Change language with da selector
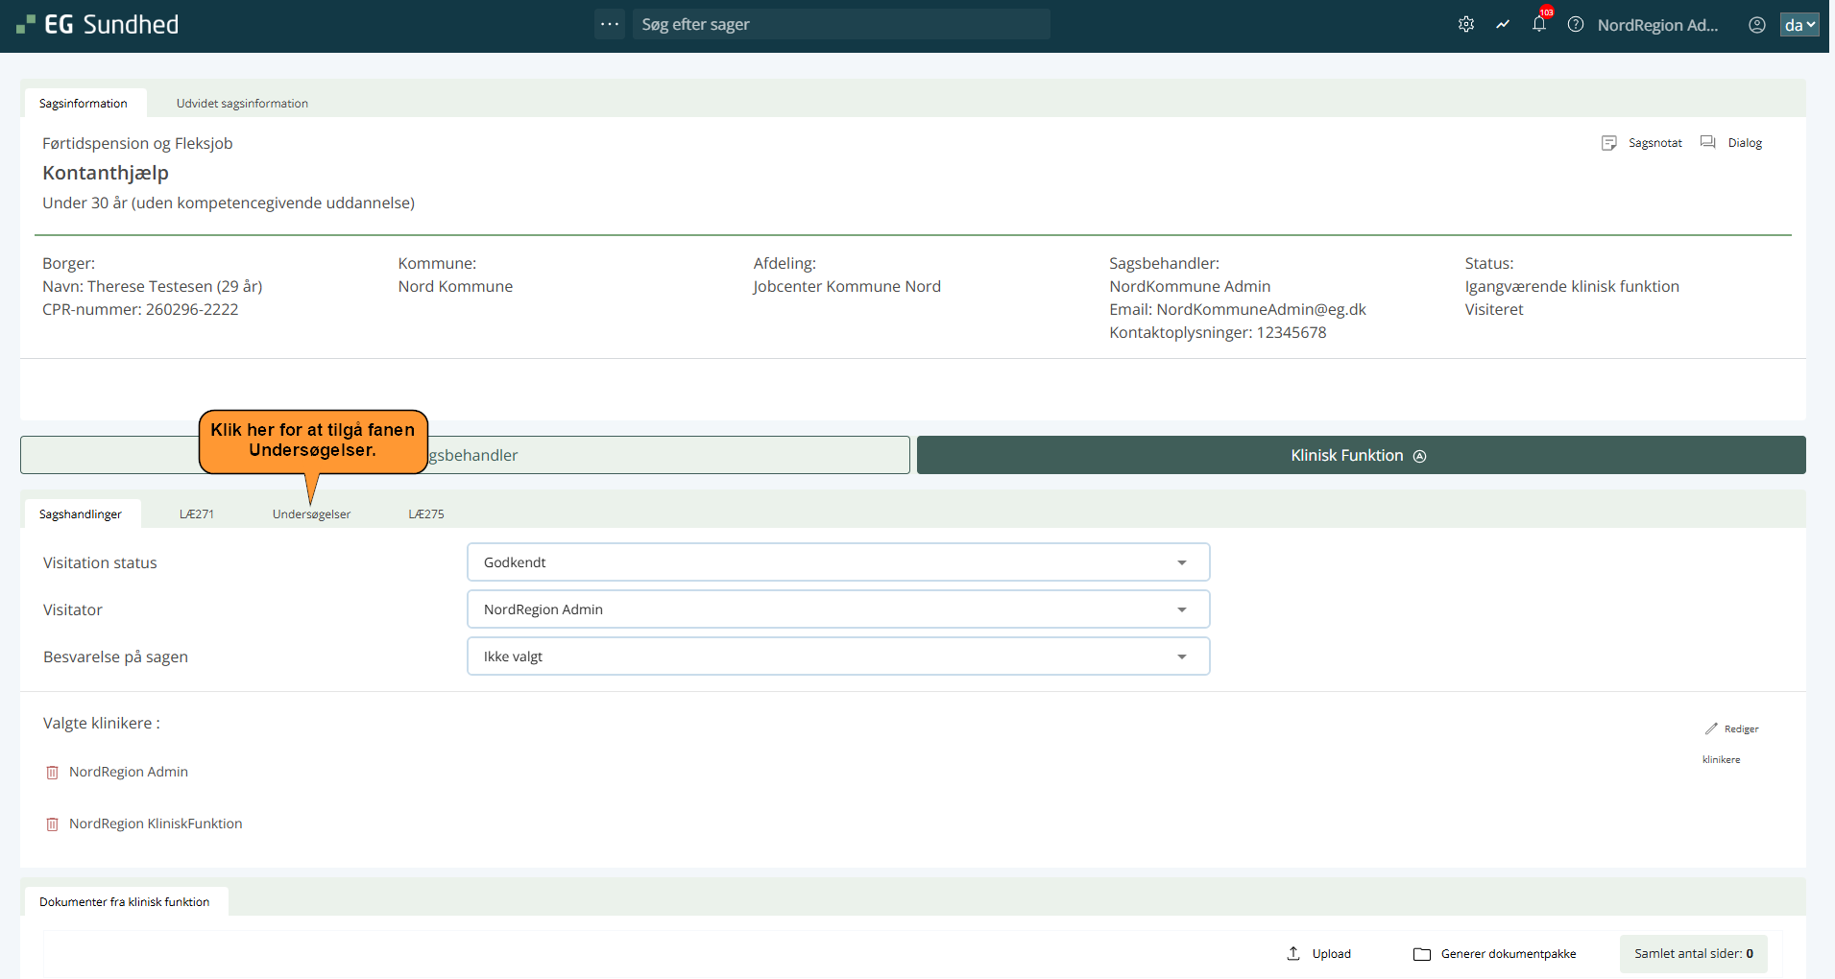The height and width of the screenshot is (979, 1835). coord(1799,25)
